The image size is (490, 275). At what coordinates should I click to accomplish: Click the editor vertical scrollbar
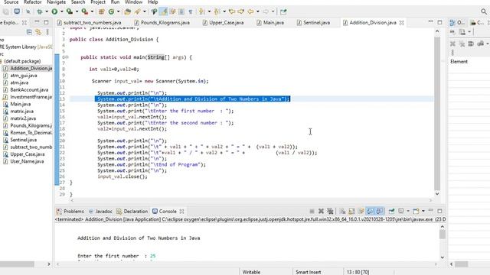click(437, 114)
